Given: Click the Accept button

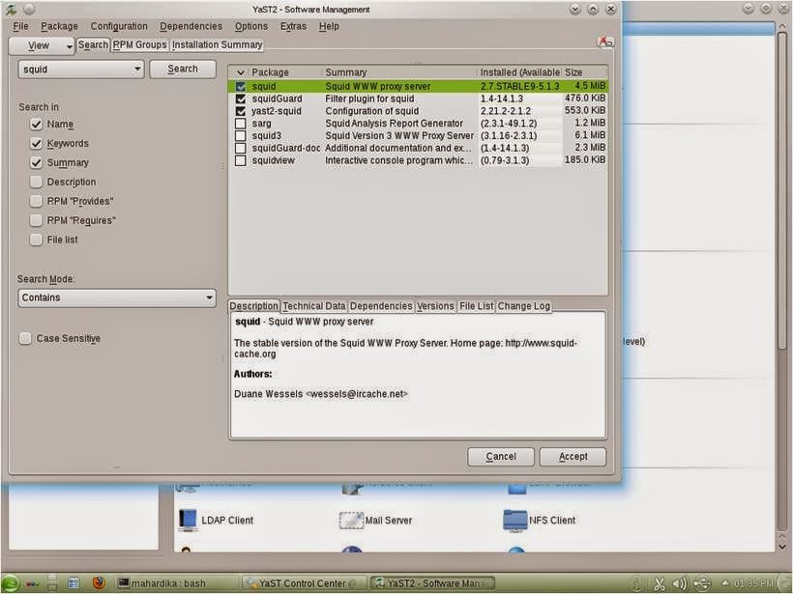Looking at the screenshot, I should (573, 457).
